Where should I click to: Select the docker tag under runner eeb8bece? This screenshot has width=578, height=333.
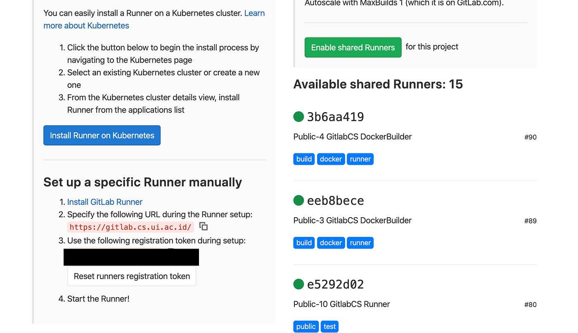click(x=331, y=243)
